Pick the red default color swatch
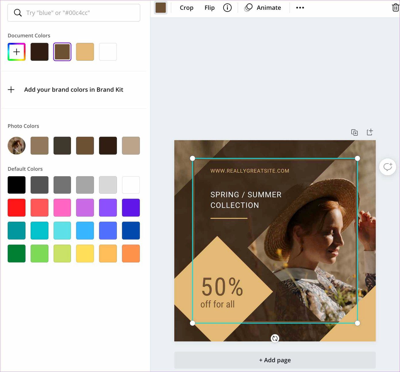The height and width of the screenshot is (372, 400). tap(17, 208)
